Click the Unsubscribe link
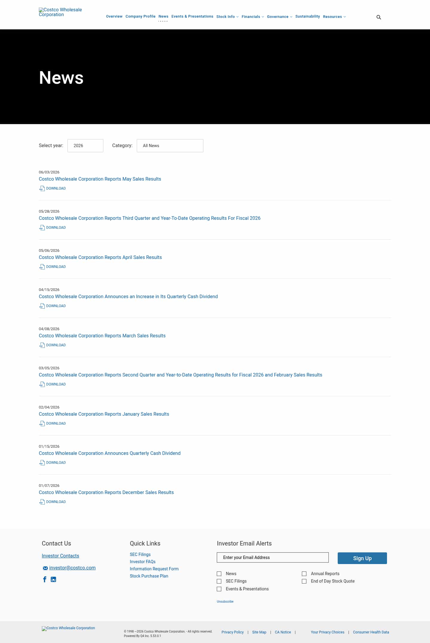 tap(225, 601)
